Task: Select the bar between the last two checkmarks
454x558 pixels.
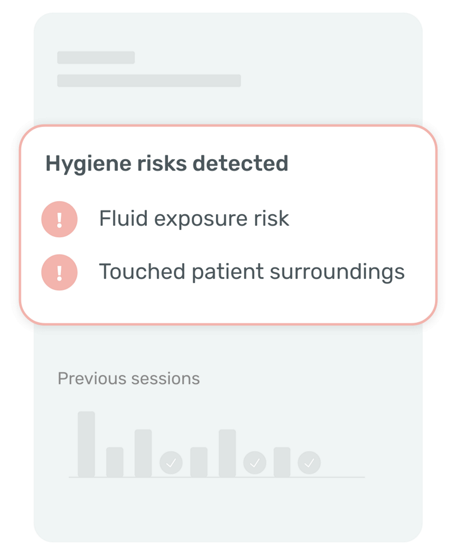Action: [x=282, y=462]
